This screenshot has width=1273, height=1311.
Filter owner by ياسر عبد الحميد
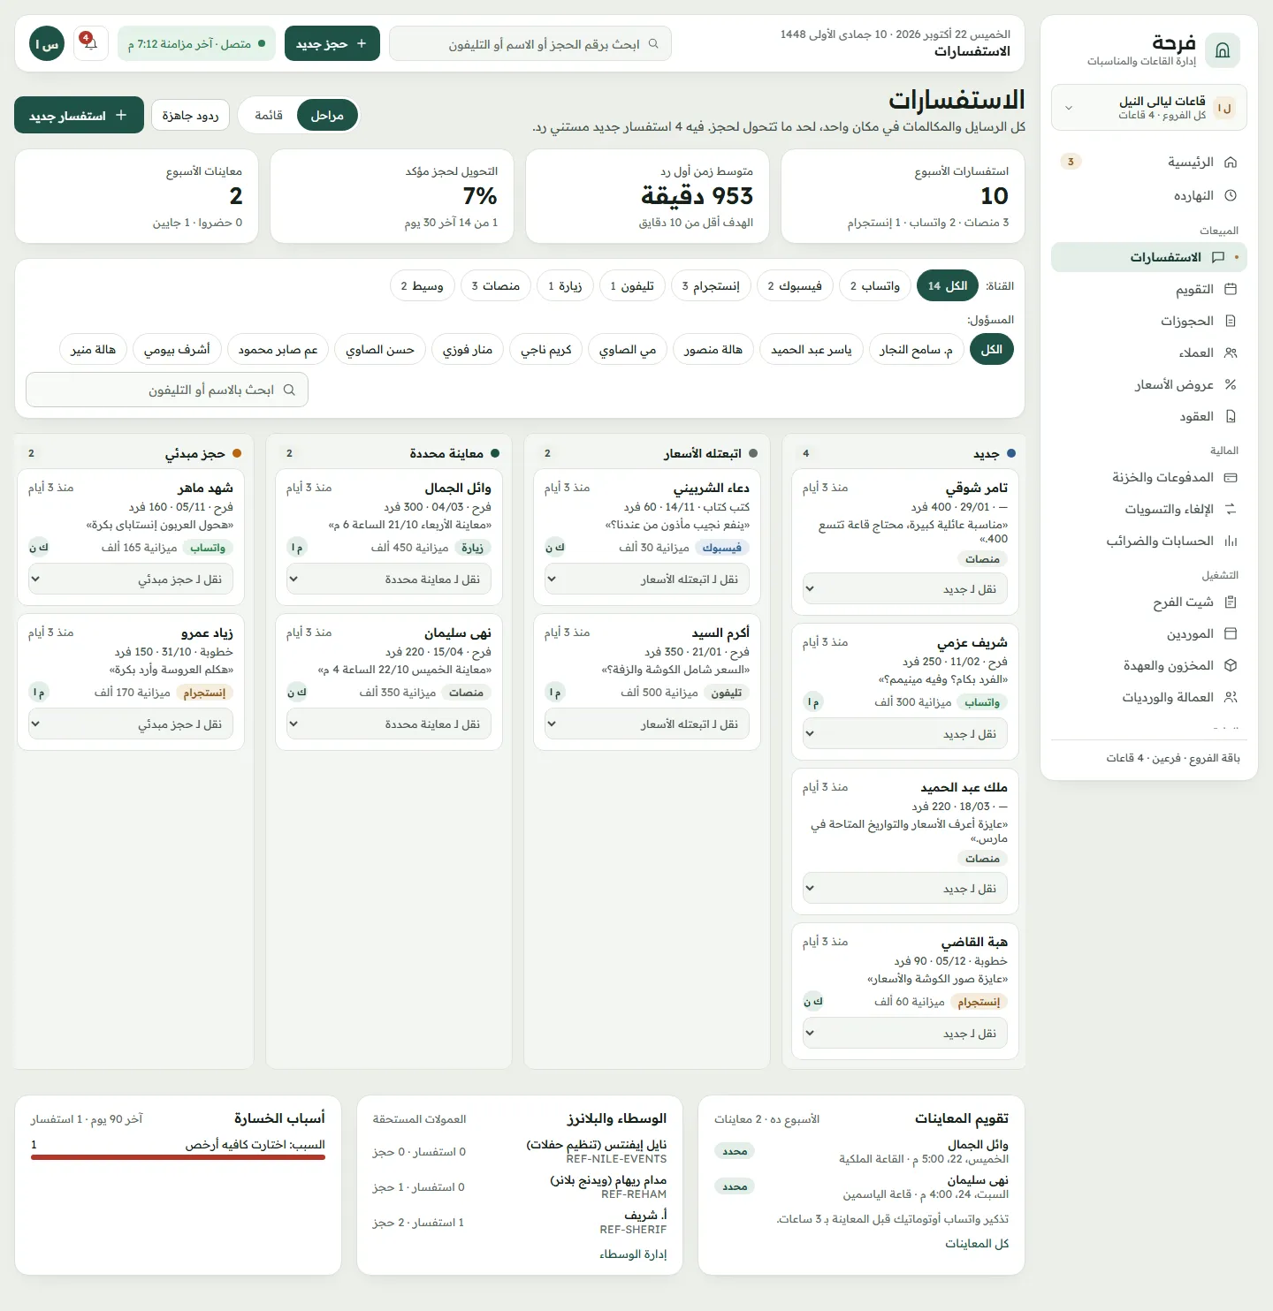pos(812,350)
